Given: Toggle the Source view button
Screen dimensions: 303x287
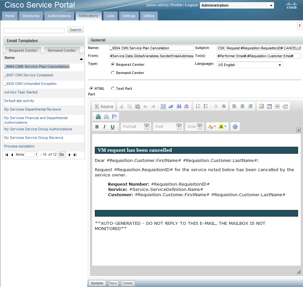Looking at the screenshot, I should tap(104, 106).
